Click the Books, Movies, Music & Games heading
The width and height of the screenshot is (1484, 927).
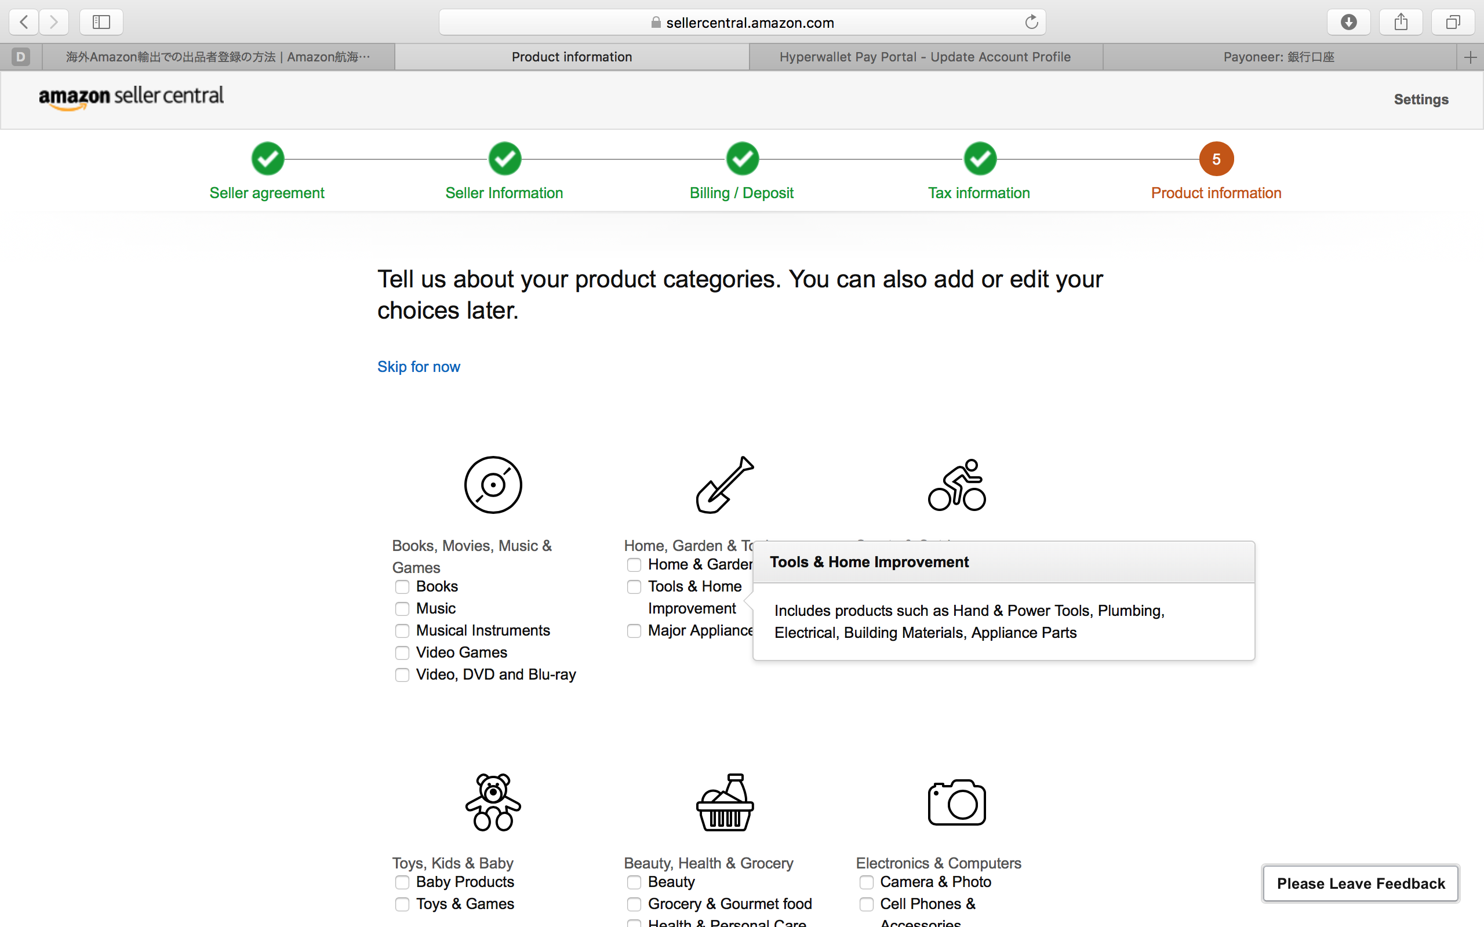471,557
